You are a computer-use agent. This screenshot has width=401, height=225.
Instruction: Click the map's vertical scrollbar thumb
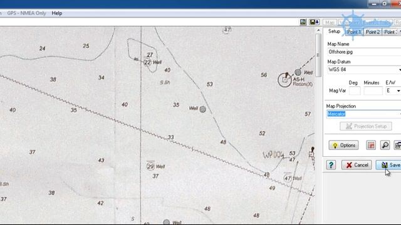click(318, 56)
